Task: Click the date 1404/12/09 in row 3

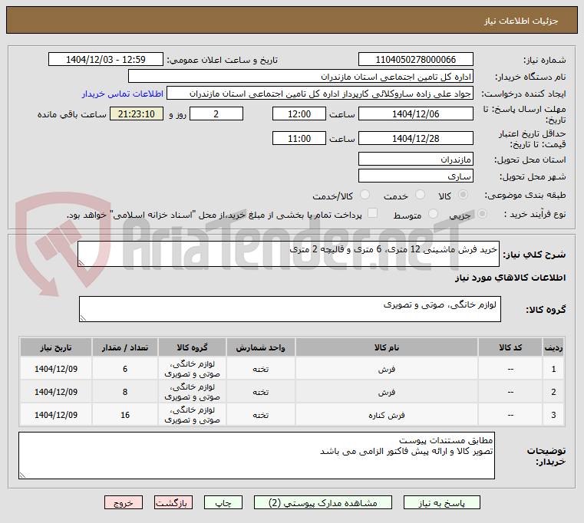Action: click(x=56, y=415)
